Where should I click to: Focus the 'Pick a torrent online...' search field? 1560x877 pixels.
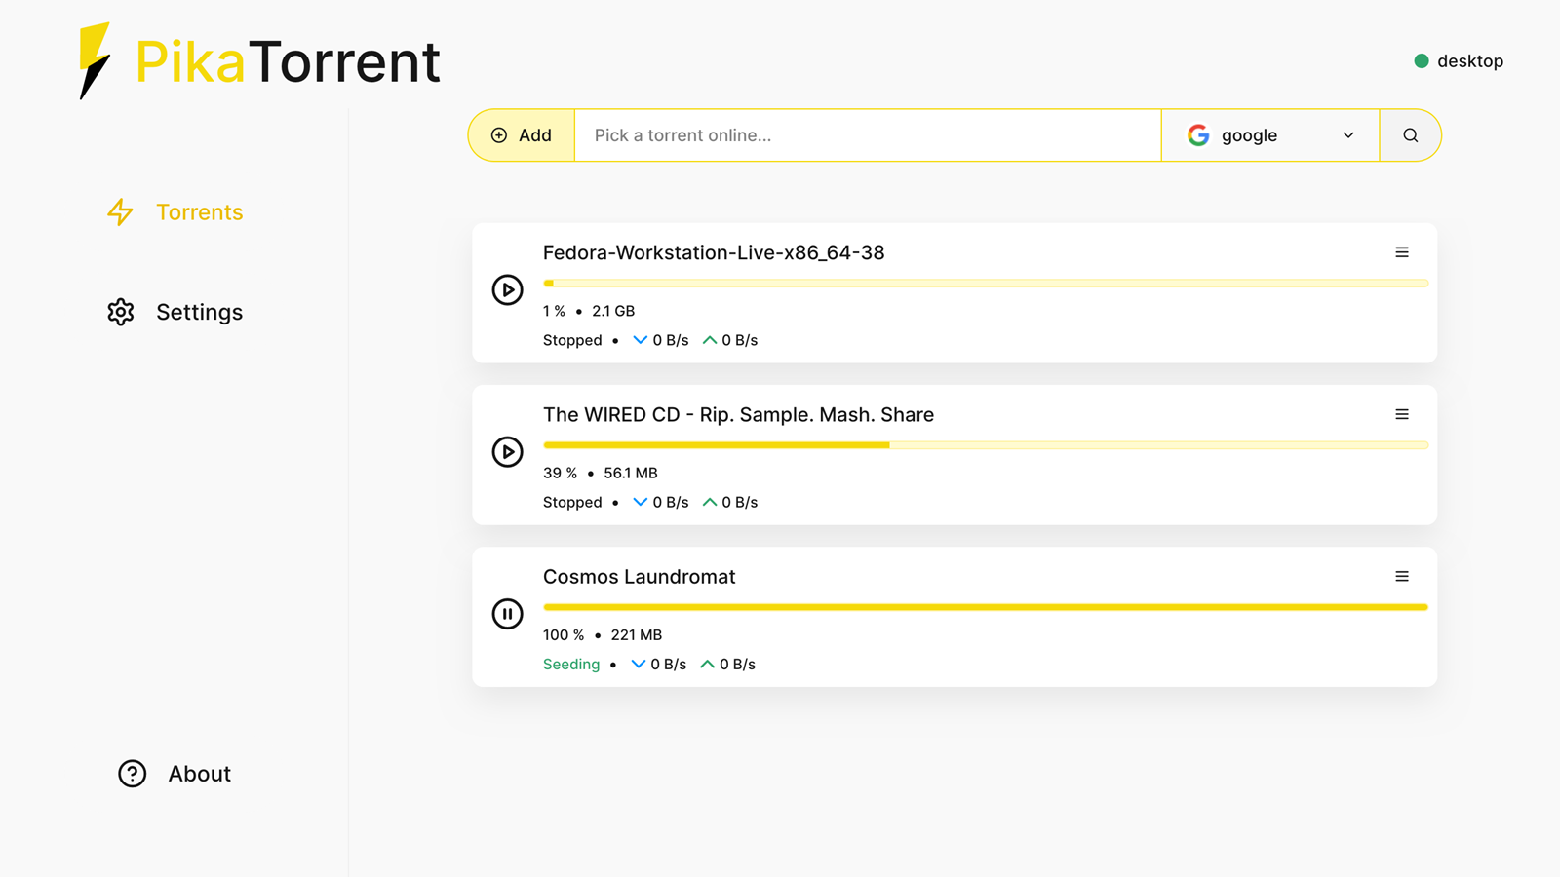tap(868, 135)
